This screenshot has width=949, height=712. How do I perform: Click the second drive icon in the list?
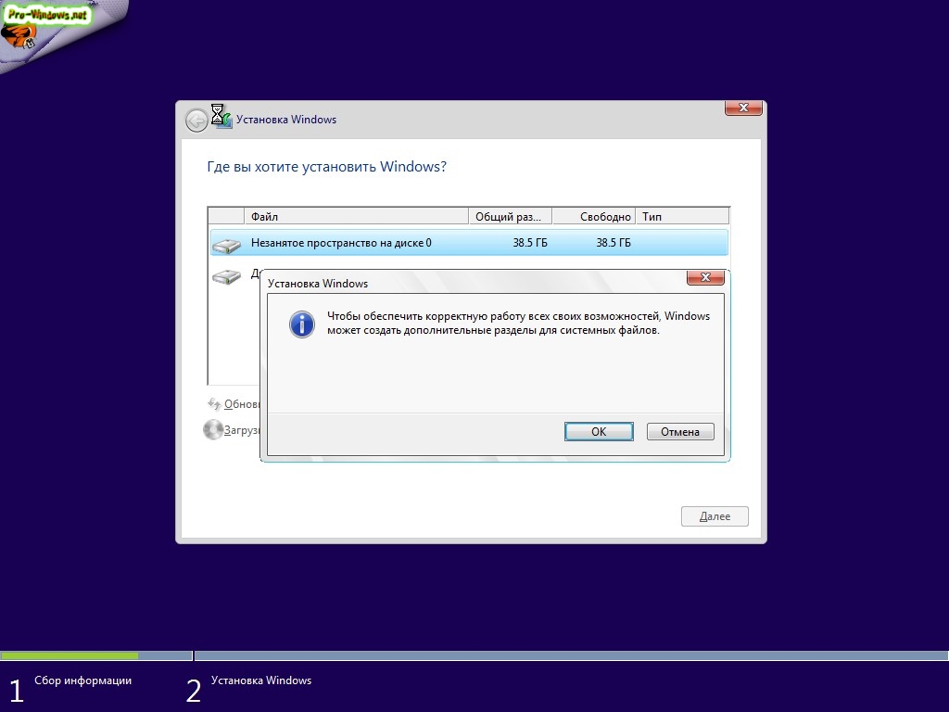226,276
